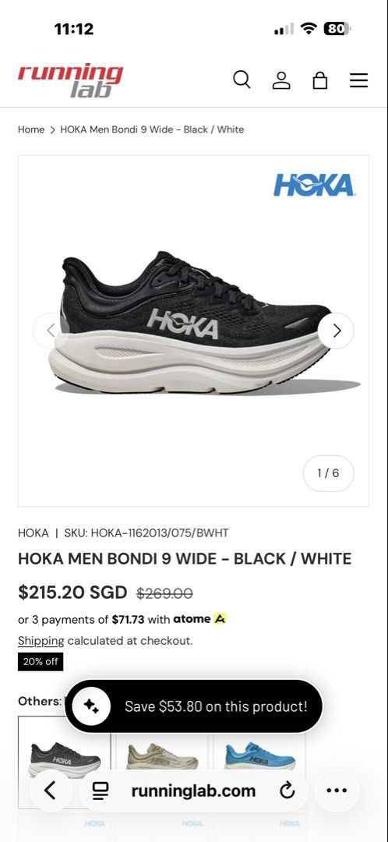The image size is (388, 842).
Task: Click the Running Lab logo
Action: pos(70,80)
